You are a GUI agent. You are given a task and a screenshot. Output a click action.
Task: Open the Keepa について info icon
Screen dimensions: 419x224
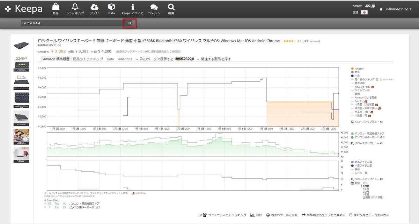coord(132,7)
